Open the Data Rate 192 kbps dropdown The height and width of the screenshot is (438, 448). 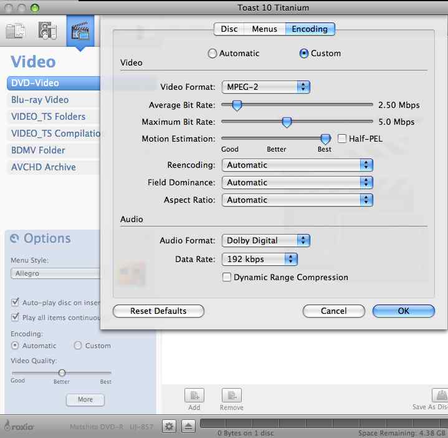pos(260,259)
